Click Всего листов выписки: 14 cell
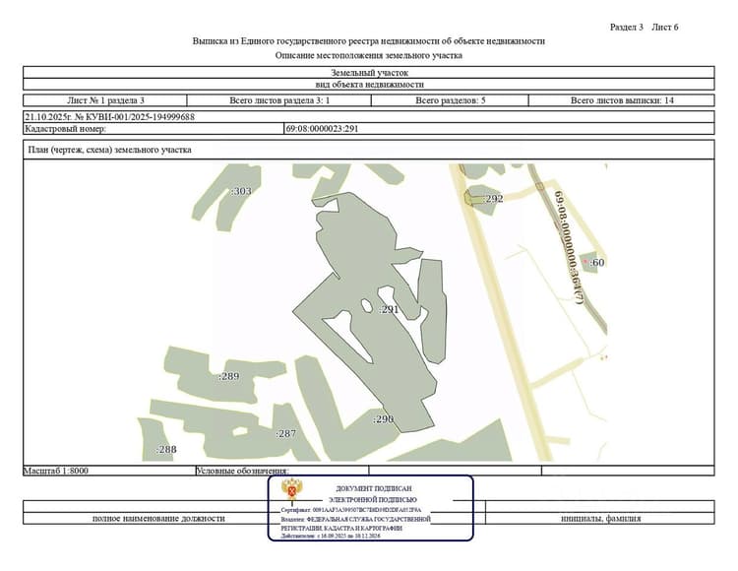738x571 pixels. (622, 100)
